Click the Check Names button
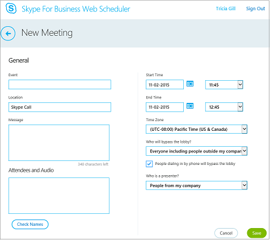This screenshot has width=270, height=240. [30, 224]
